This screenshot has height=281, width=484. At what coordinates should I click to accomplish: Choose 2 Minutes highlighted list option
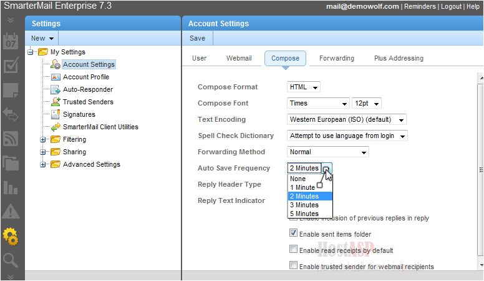tap(310, 196)
